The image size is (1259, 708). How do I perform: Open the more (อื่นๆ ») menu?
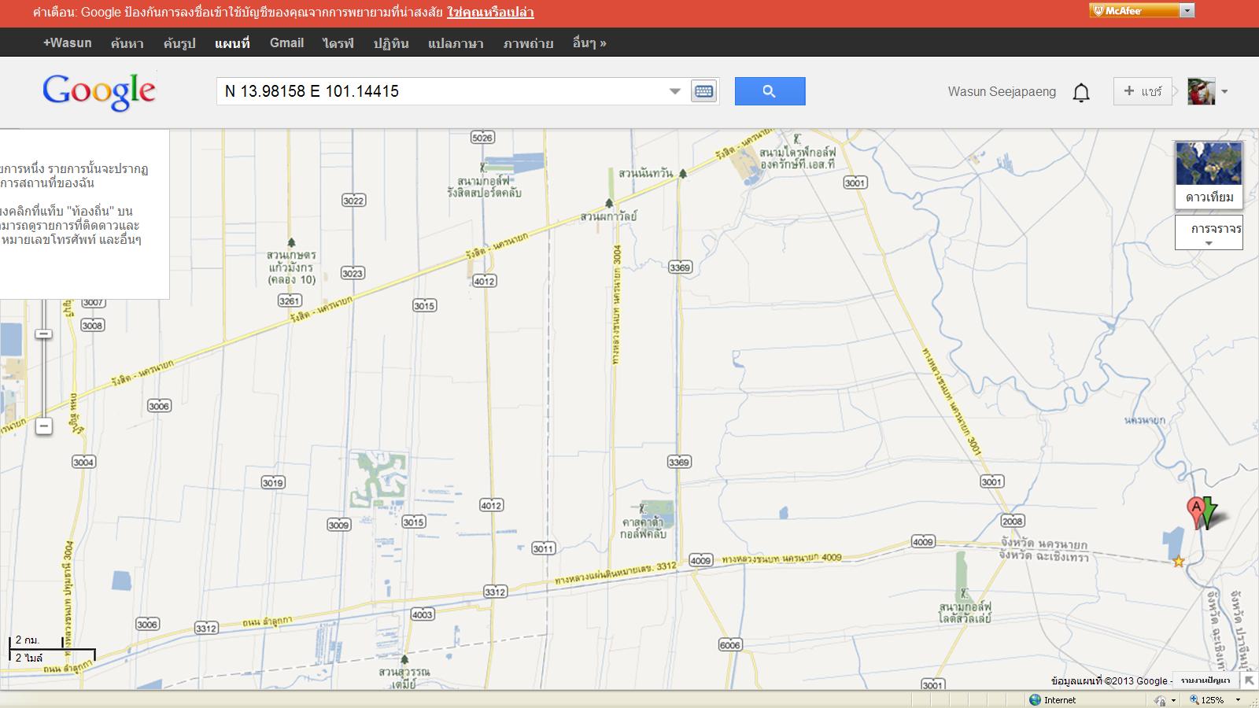tap(589, 43)
